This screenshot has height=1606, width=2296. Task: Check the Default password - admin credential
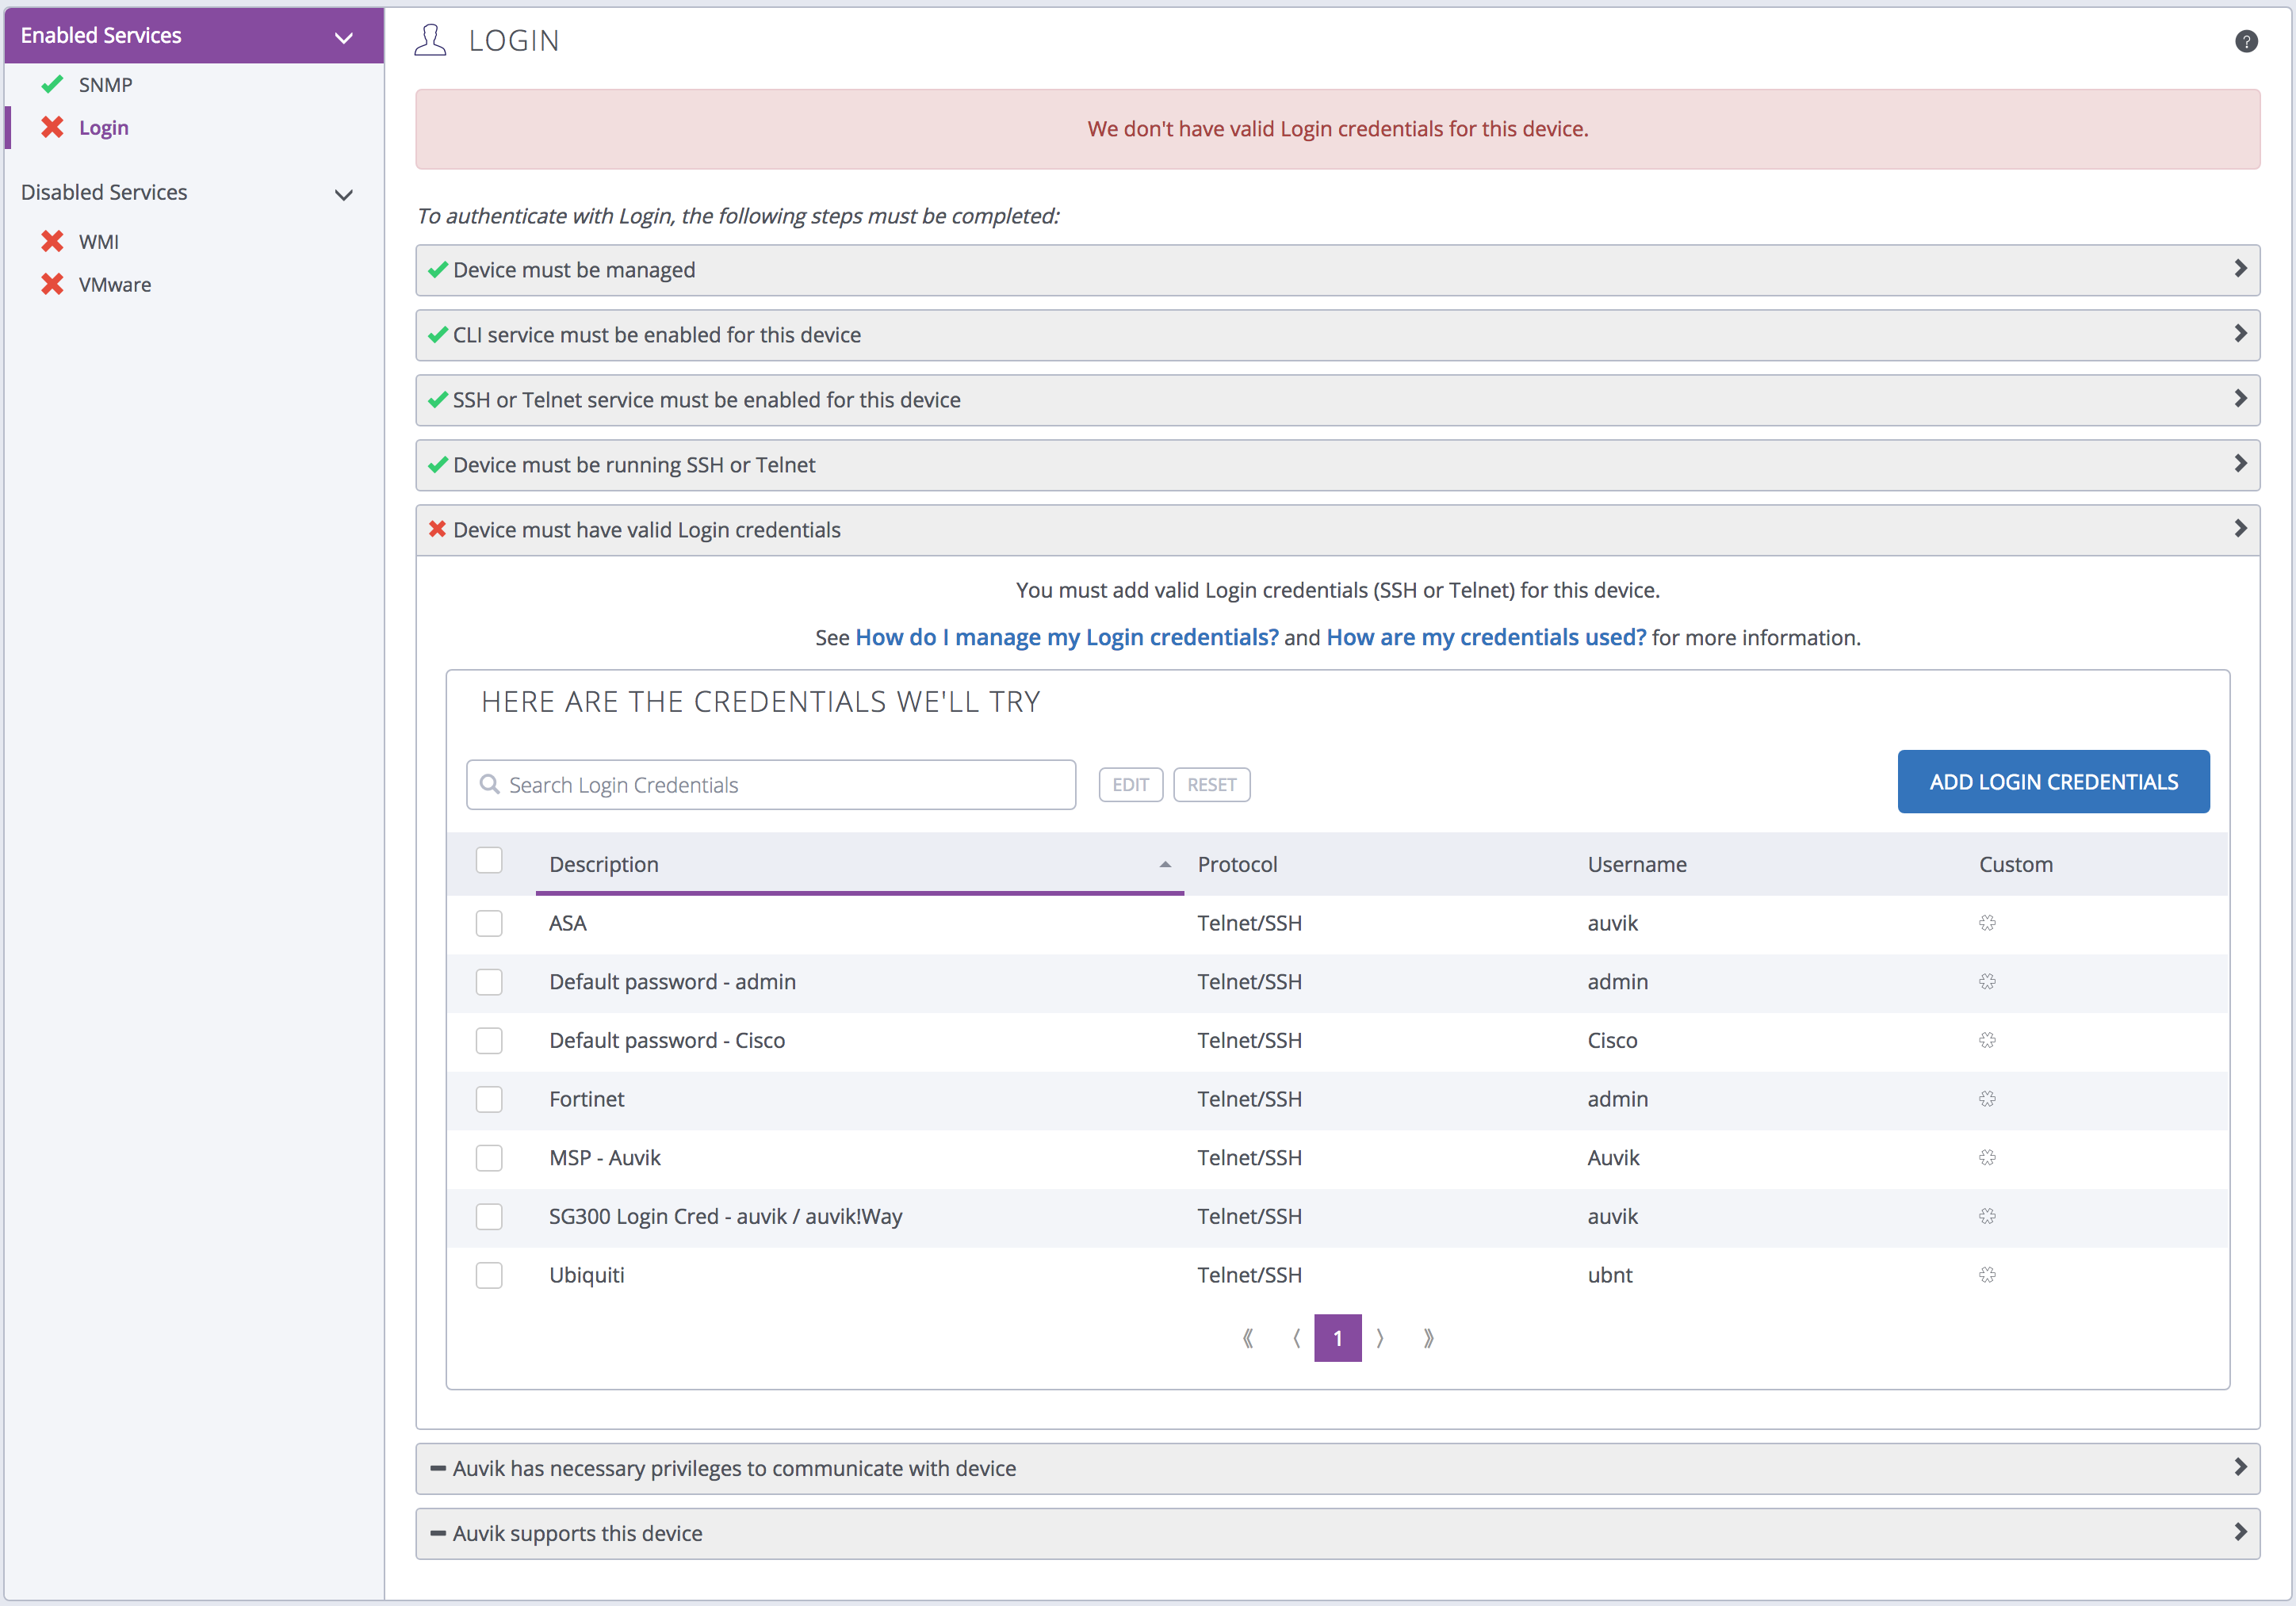tap(489, 982)
